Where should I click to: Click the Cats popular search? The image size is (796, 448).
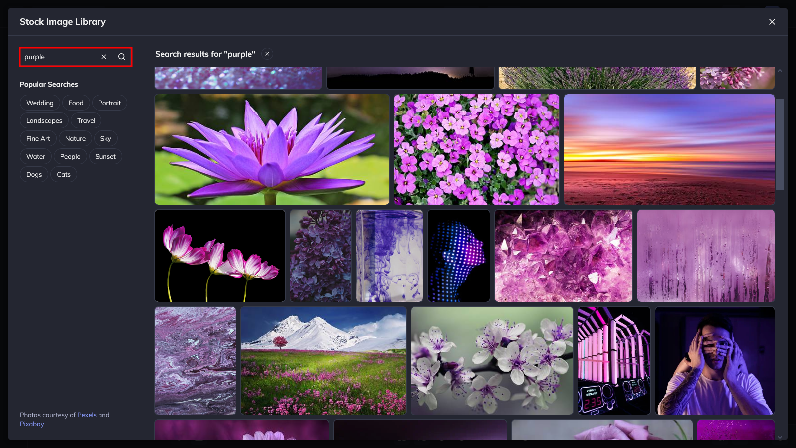pos(64,174)
